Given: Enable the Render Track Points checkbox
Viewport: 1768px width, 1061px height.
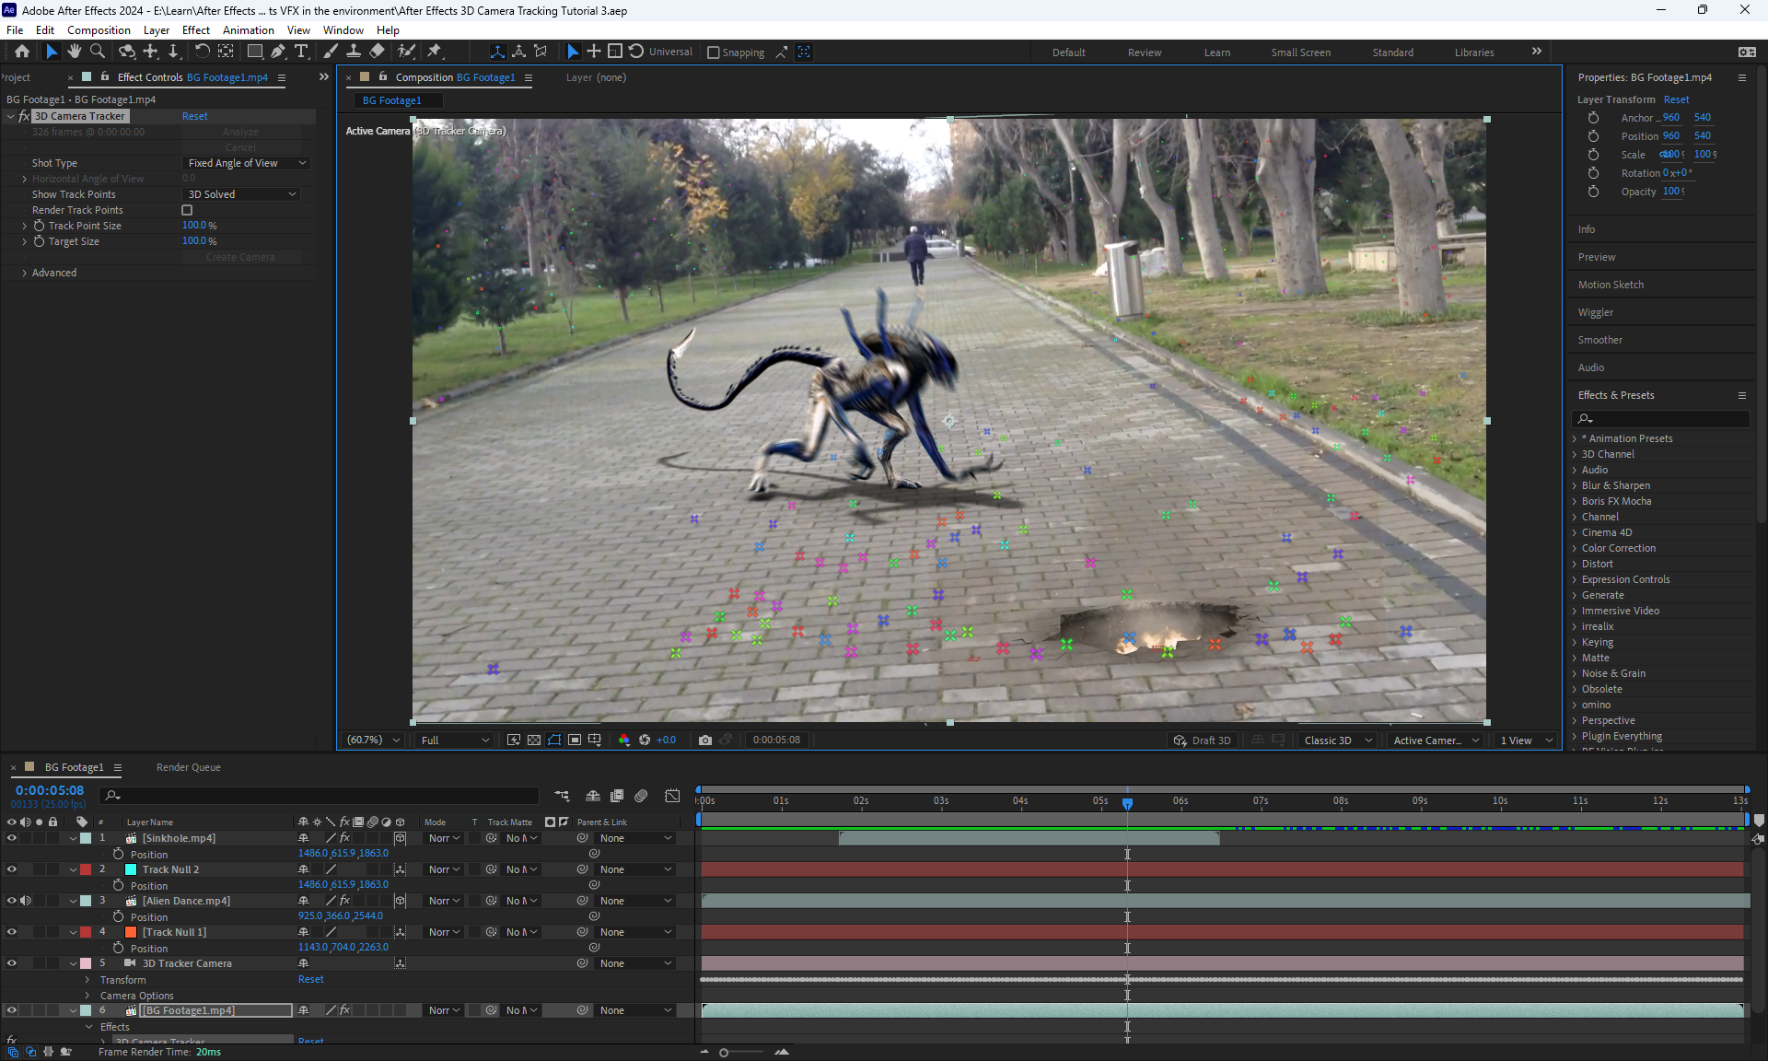Looking at the screenshot, I should (187, 210).
